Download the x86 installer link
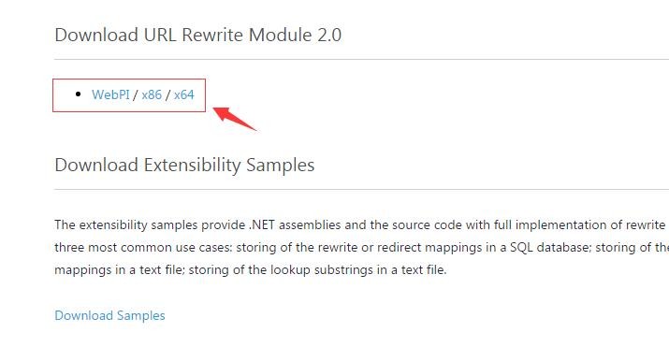Viewport: 669px width, 347px height. (152, 94)
